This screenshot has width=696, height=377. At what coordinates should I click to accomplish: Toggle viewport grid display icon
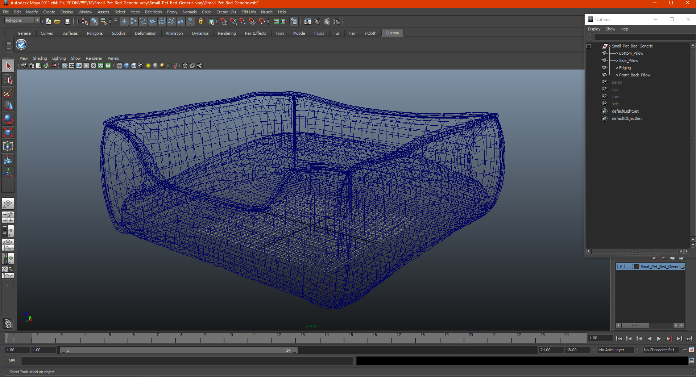tap(65, 66)
